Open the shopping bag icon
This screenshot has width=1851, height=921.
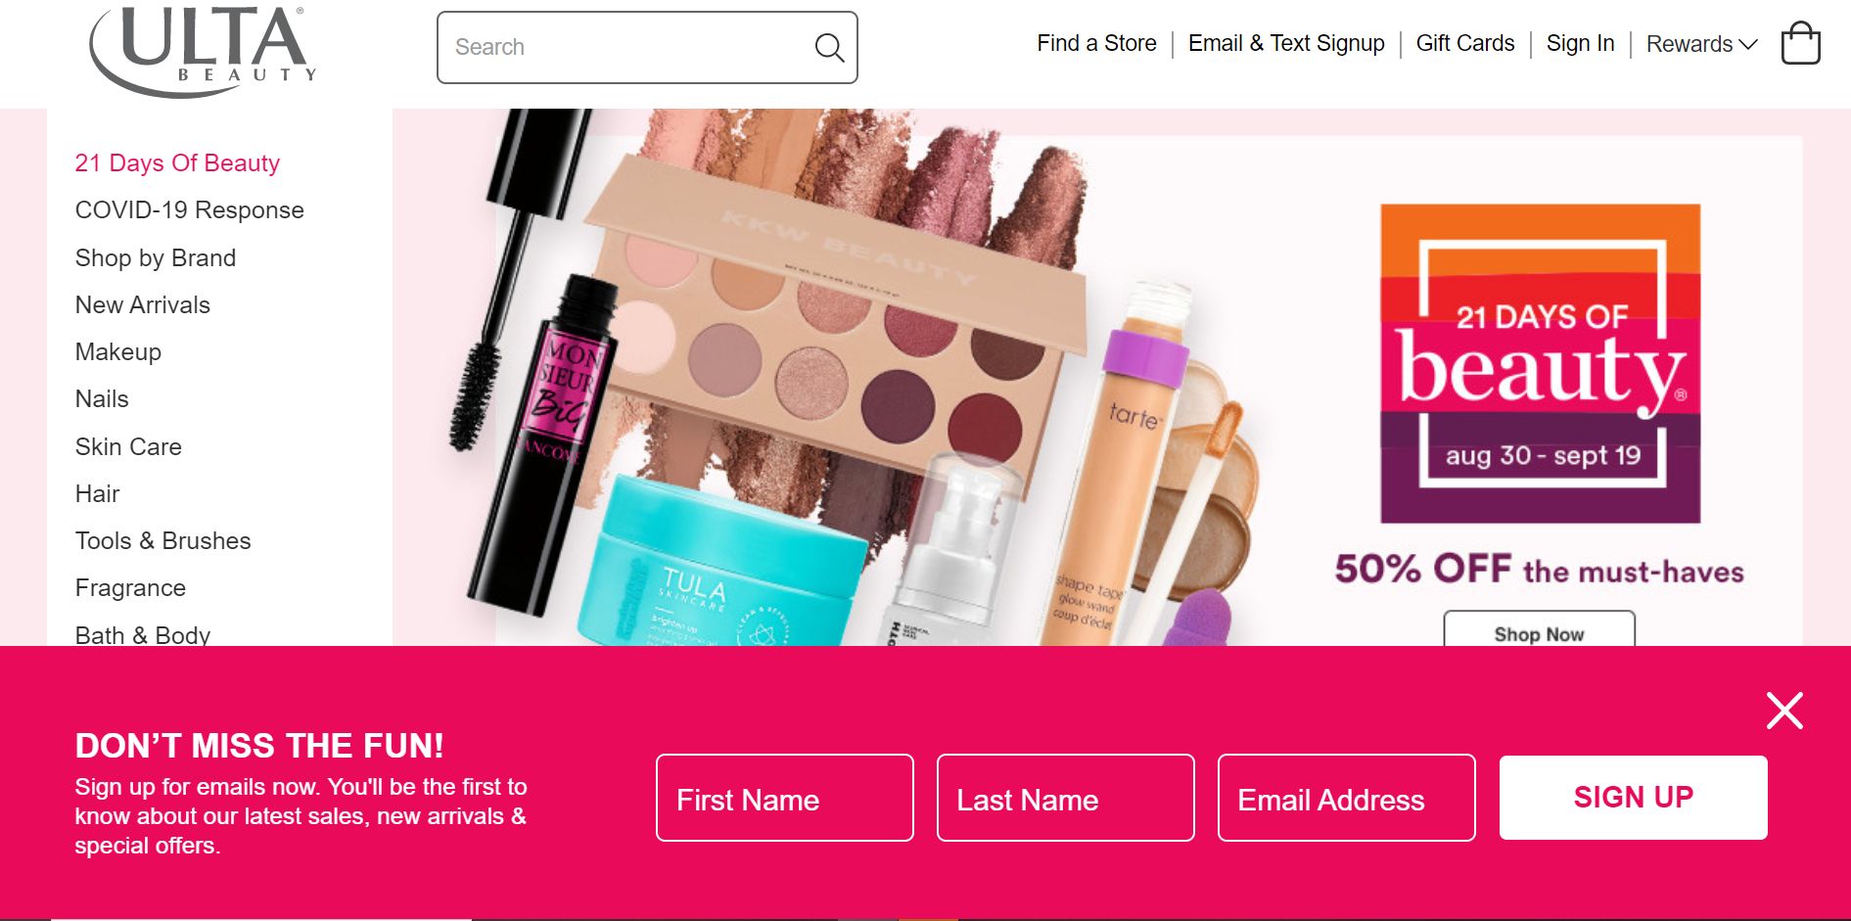1800,44
